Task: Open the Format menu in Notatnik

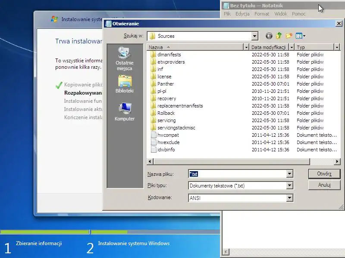Action: coord(262,14)
